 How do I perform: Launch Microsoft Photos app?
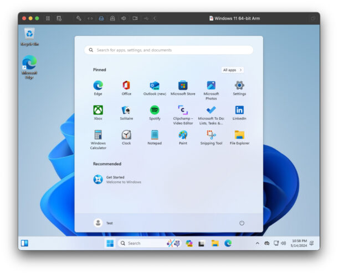[x=211, y=90]
